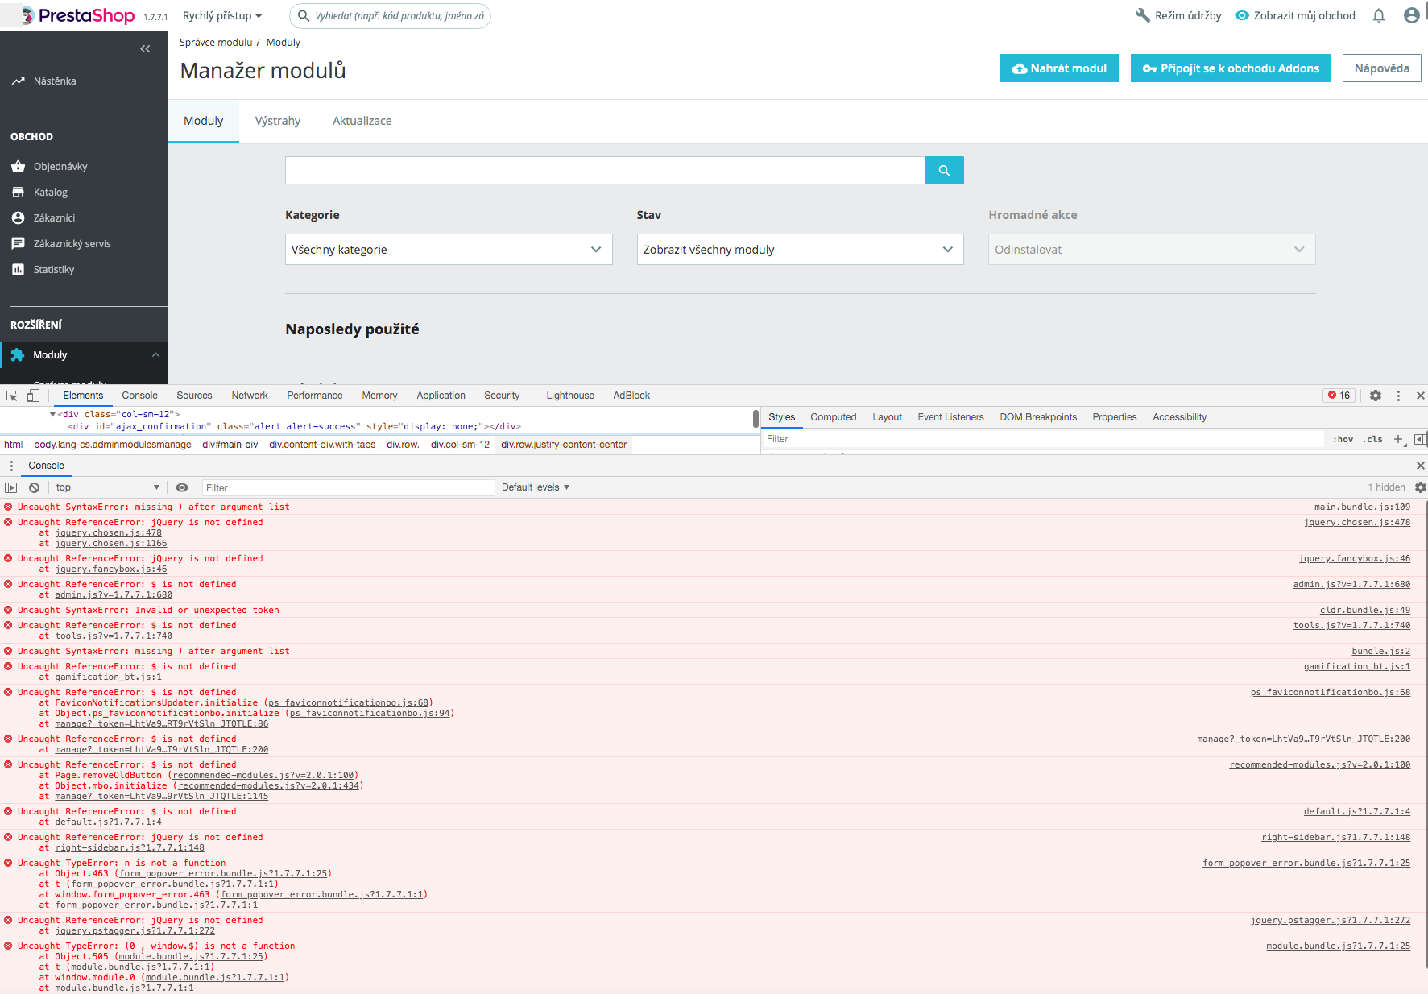
Task: Open DevTools settings gear icon
Action: [1376, 396]
